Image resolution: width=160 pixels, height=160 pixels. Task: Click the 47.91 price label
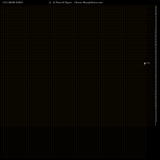(x=148, y=63)
